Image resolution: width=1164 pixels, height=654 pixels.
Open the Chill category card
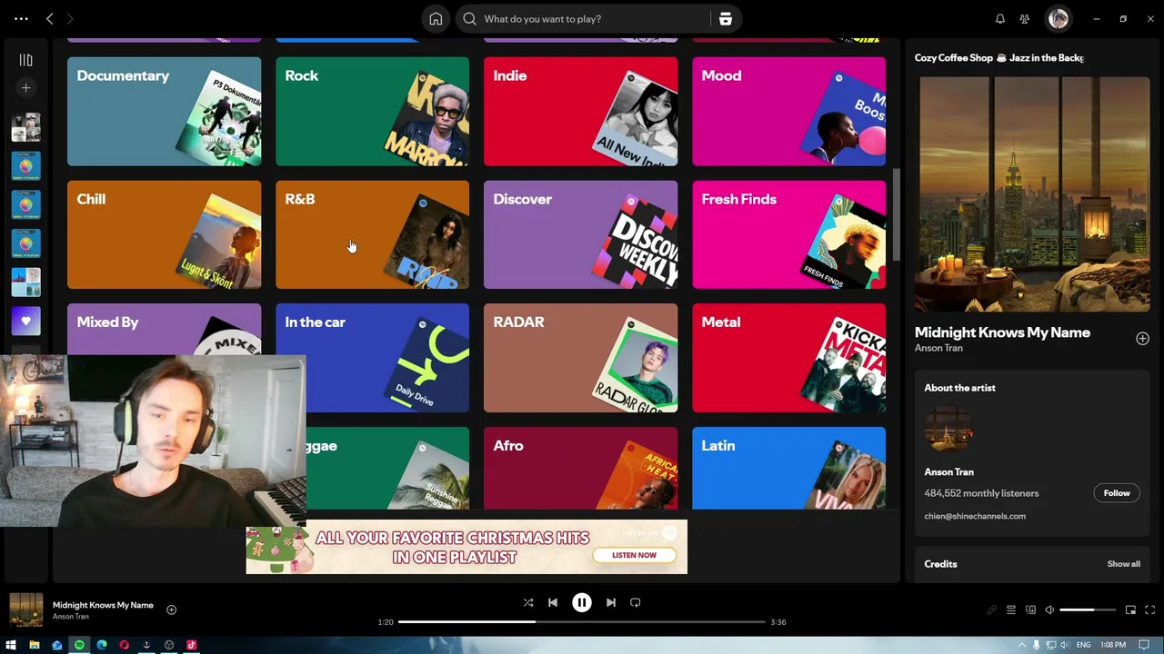point(164,234)
